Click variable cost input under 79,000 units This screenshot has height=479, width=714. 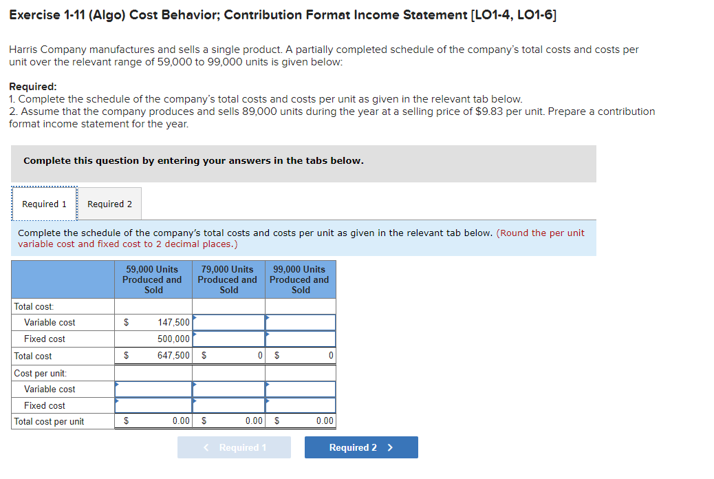click(228, 322)
